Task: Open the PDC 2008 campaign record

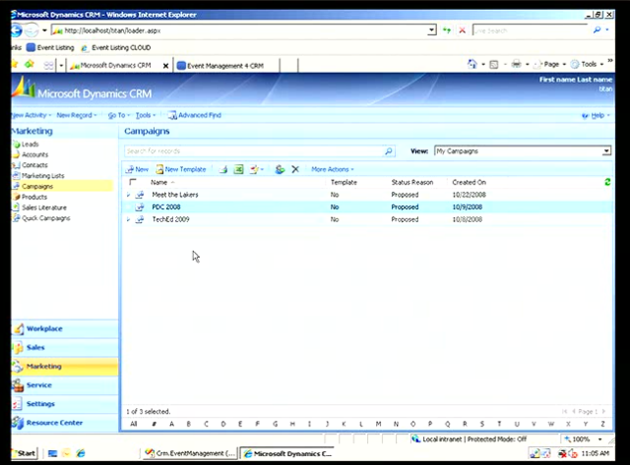Action: point(167,207)
